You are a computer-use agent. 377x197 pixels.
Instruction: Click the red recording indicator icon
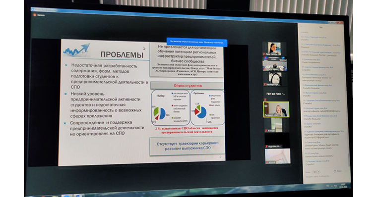coord(34,15)
